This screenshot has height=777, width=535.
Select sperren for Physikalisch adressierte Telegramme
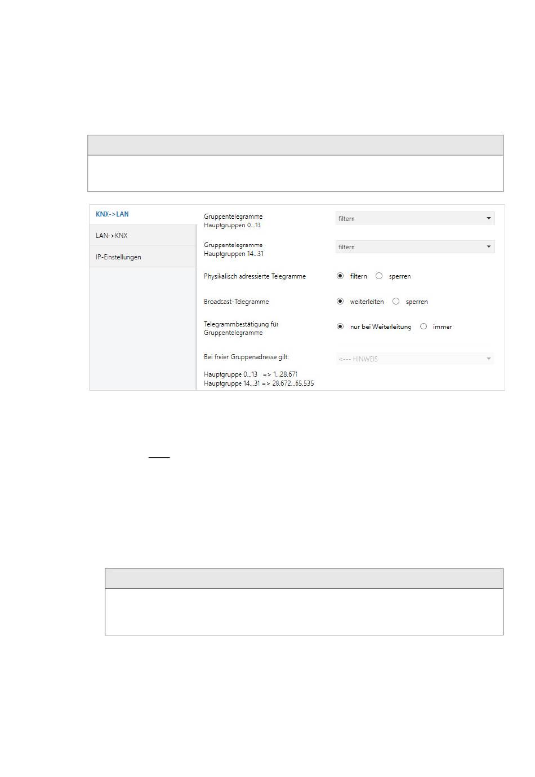pyautogui.click(x=379, y=276)
